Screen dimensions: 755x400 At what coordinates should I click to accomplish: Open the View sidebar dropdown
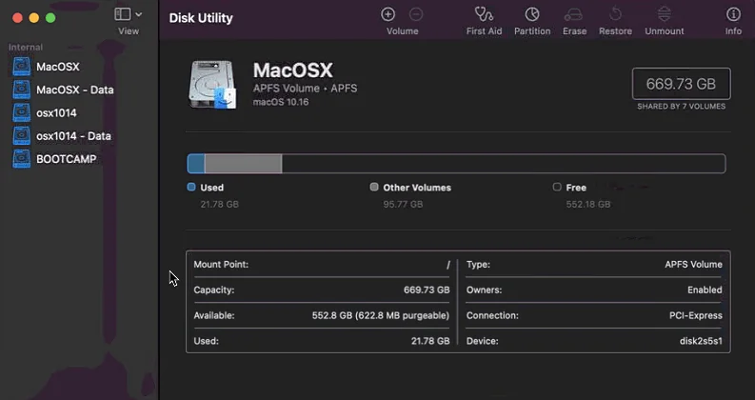coord(128,14)
